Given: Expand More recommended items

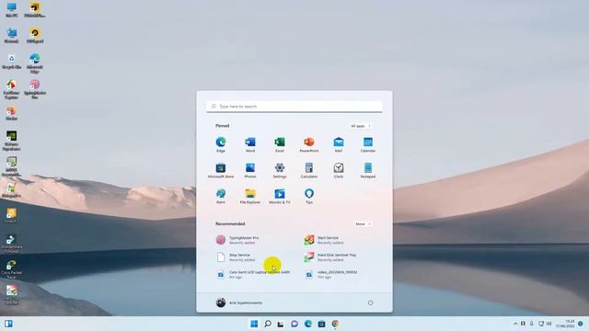Looking at the screenshot, I should coord(363,224).
